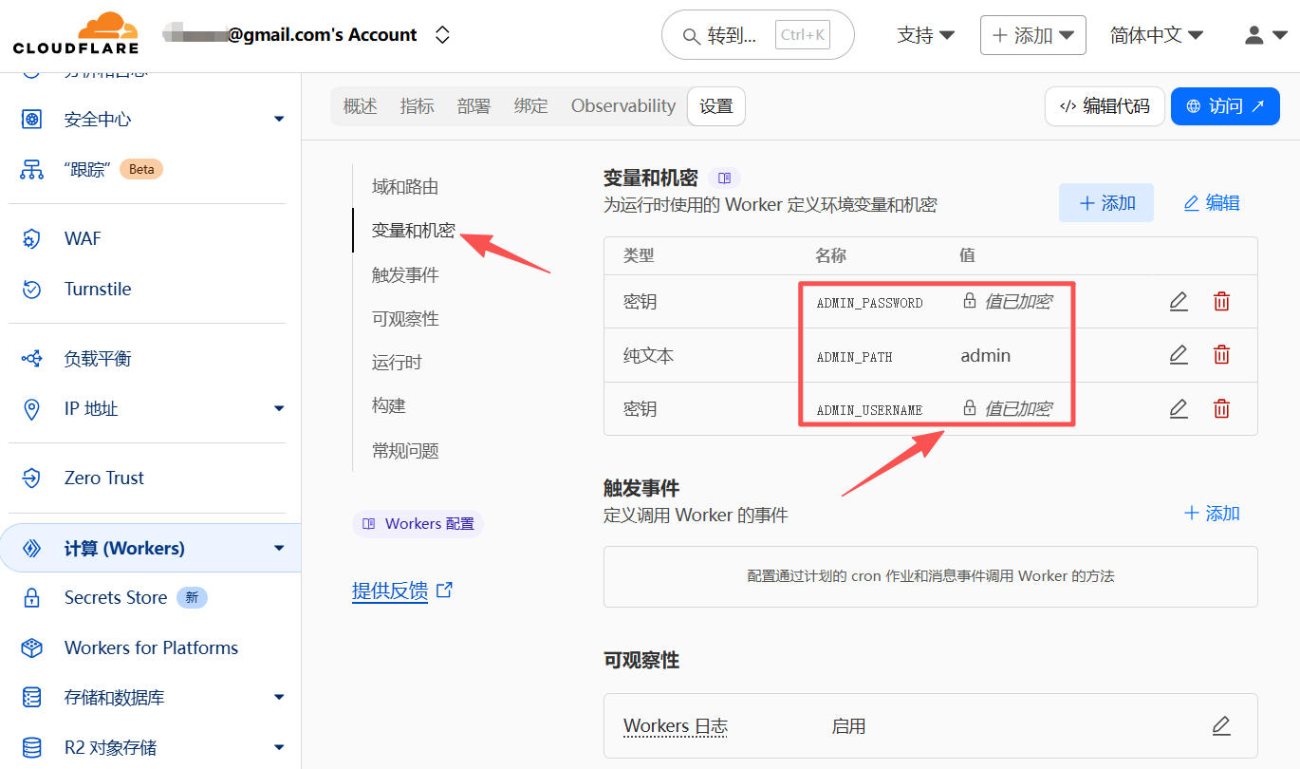Click the blue 访问 button
Screen dimensions: 1300x769
click(x=1225, y=106)
